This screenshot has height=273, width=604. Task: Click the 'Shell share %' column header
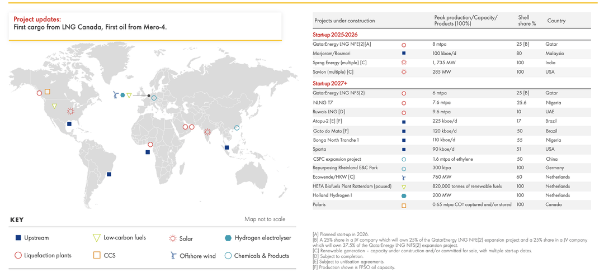click(527, 21)
